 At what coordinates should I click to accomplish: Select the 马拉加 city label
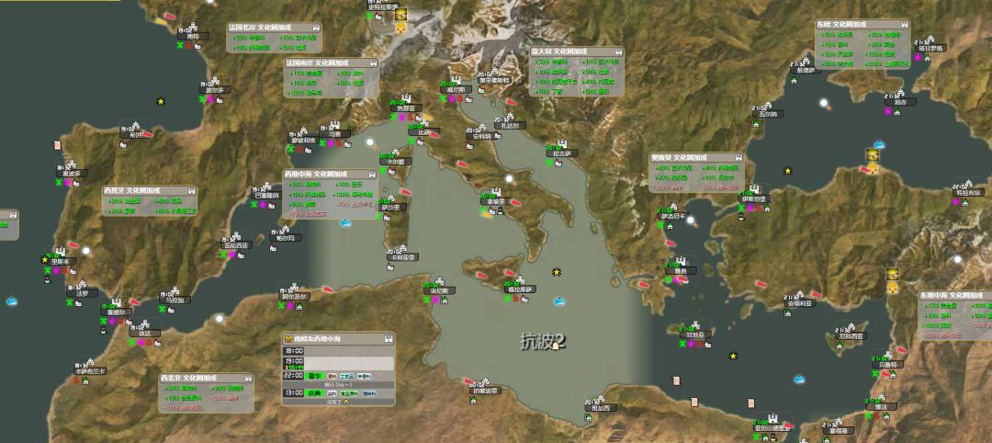[175, 301]
